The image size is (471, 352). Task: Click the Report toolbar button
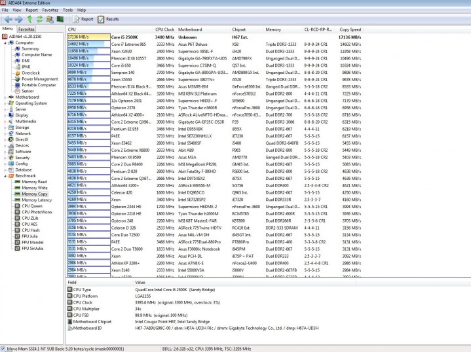pos(83,19)
